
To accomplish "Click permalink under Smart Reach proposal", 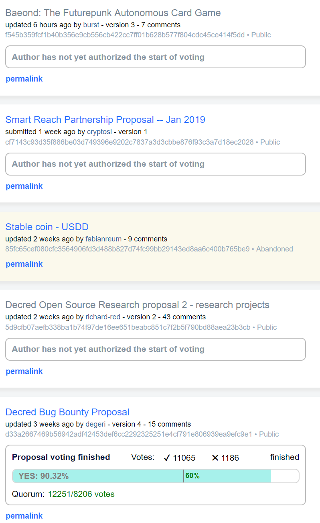I will click(x=24, y=186).
